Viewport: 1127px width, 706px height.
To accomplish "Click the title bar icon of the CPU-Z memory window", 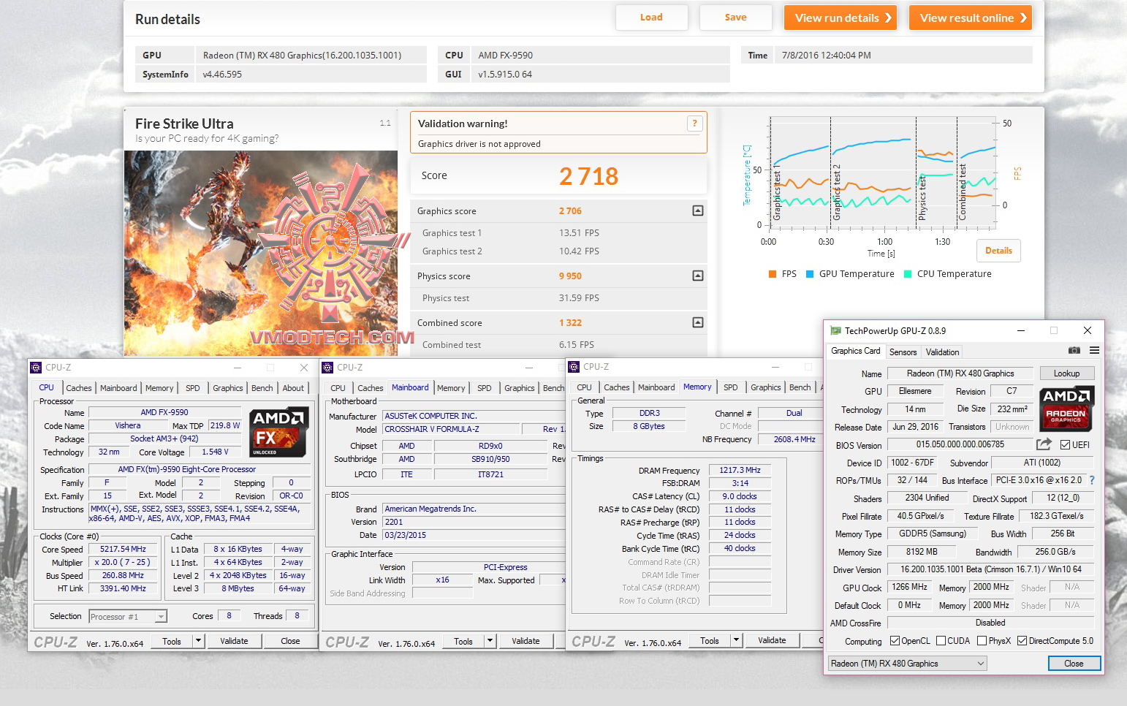I will coord(574,367).
